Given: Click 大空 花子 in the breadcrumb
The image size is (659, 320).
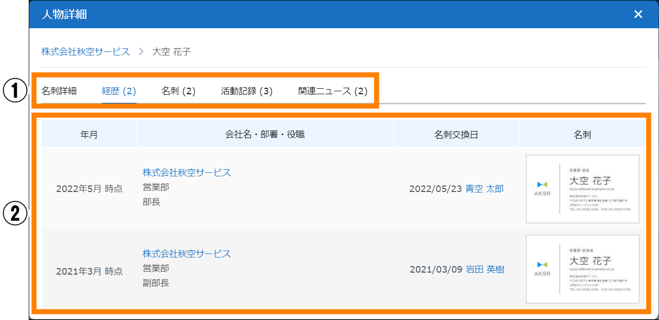Looking at the screenshot, I should pos(171,51).
